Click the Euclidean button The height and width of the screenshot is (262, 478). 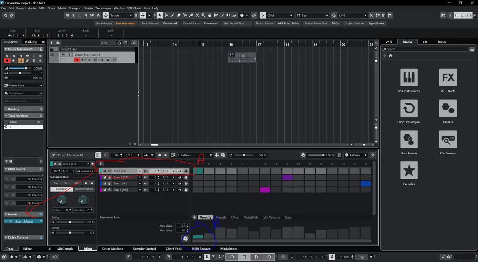click(62, 189)
